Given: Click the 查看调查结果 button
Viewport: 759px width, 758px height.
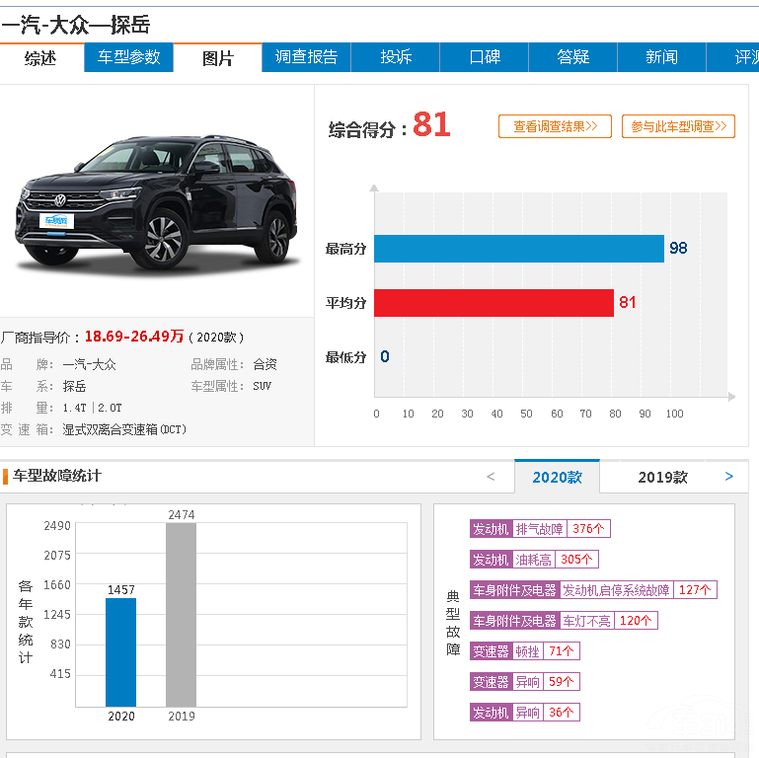Looking at the screenshot, I should pyautogui.click(x=556, y=126).
